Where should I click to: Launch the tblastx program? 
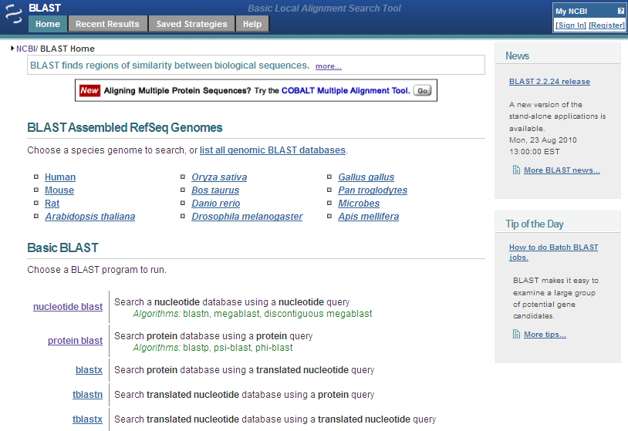click(x=87, y=419)
